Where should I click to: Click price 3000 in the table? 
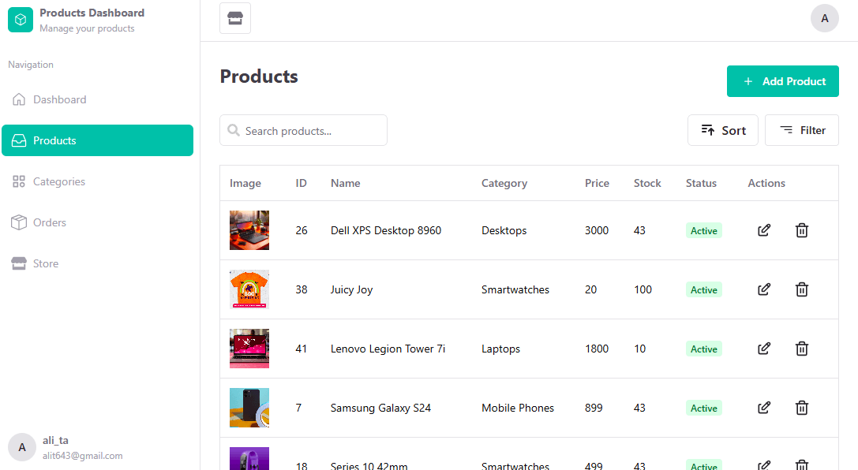click(597, 230)
